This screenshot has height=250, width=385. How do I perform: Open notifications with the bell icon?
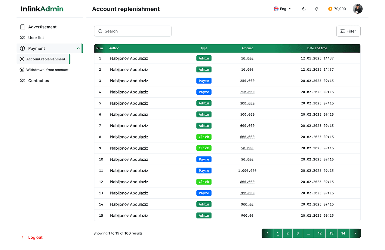tap(316, 9)
